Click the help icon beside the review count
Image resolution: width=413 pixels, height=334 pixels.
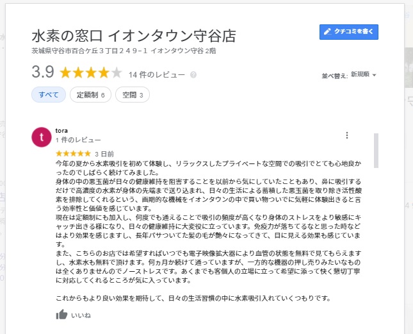193,75
